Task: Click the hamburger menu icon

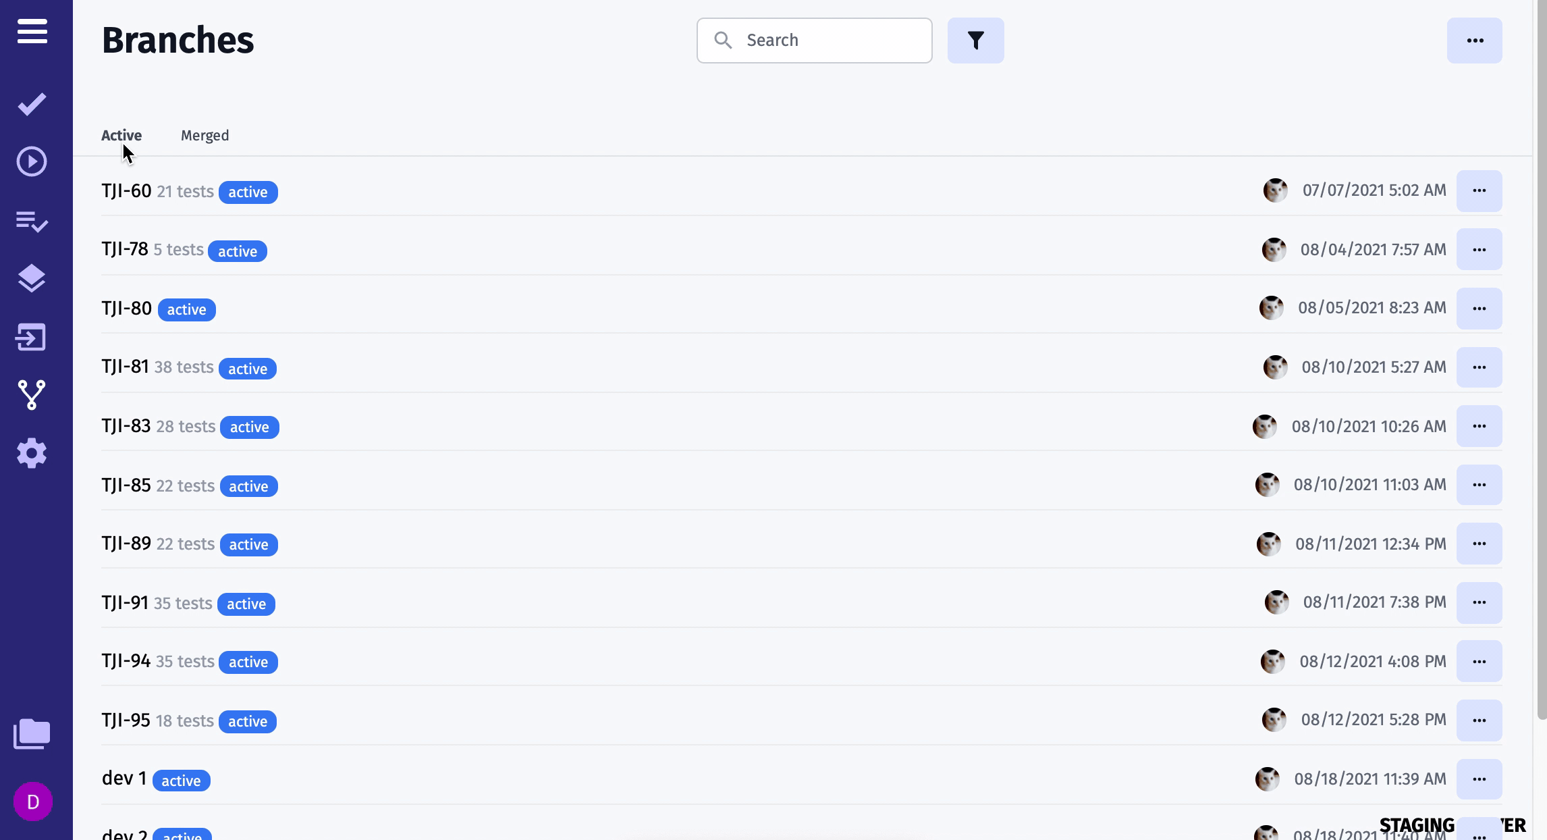Action: (32, 31)
